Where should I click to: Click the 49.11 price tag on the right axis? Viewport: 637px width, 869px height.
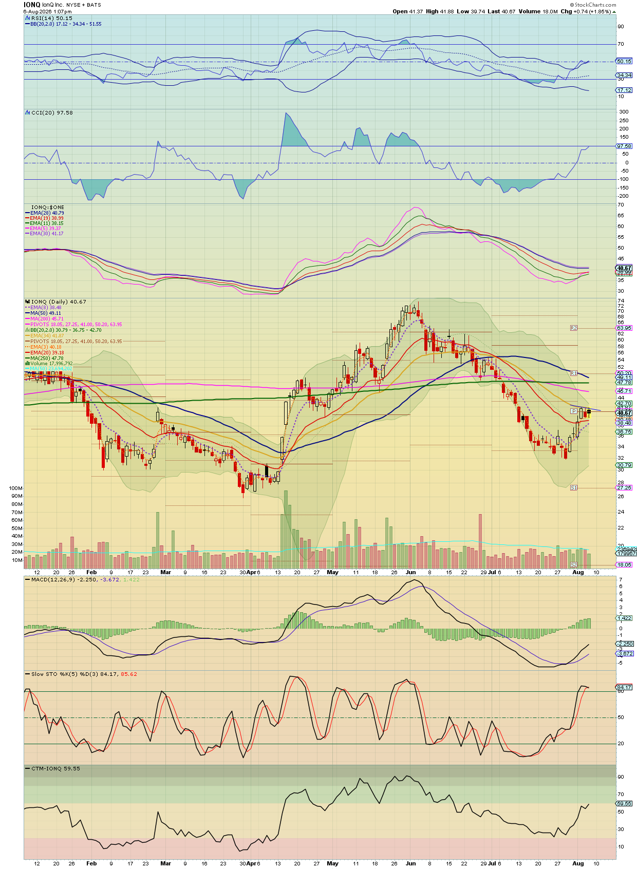coord(624,377)
